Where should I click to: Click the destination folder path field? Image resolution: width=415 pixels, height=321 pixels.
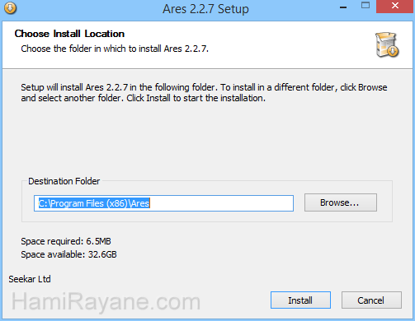[163, 203]
